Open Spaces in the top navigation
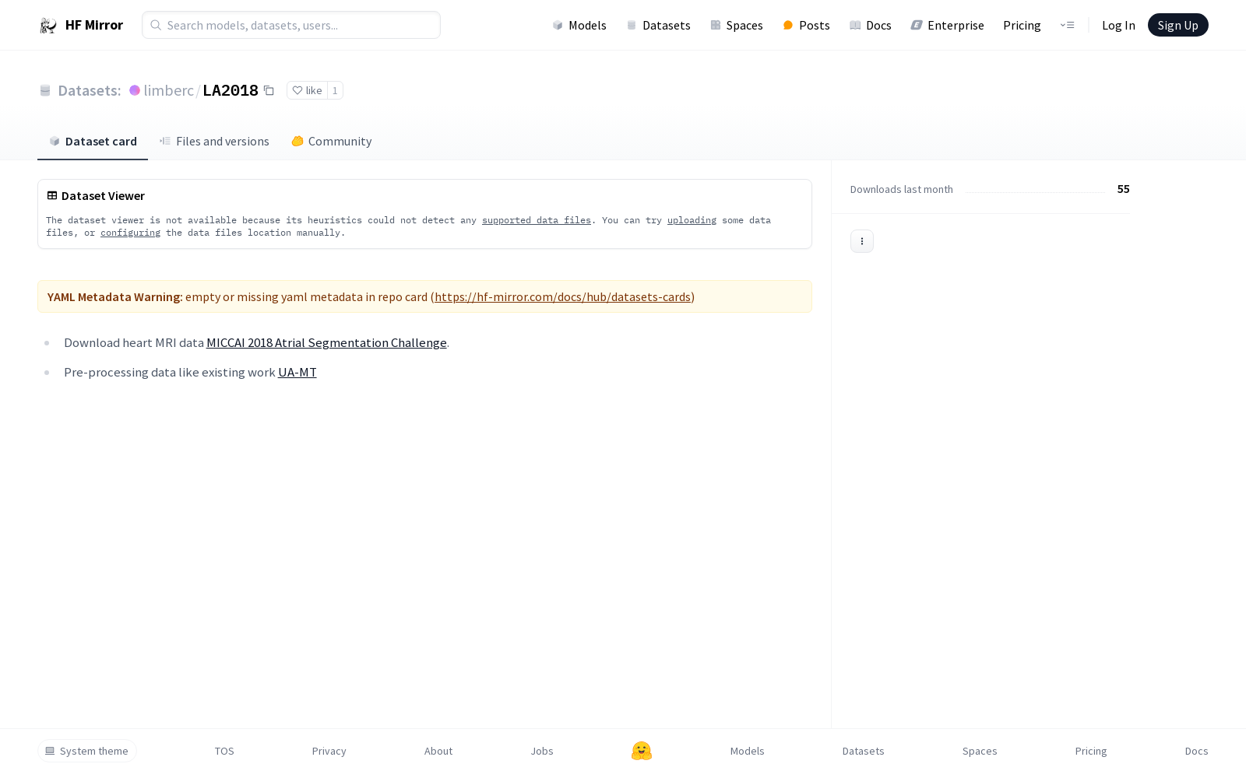 [736, 25]
